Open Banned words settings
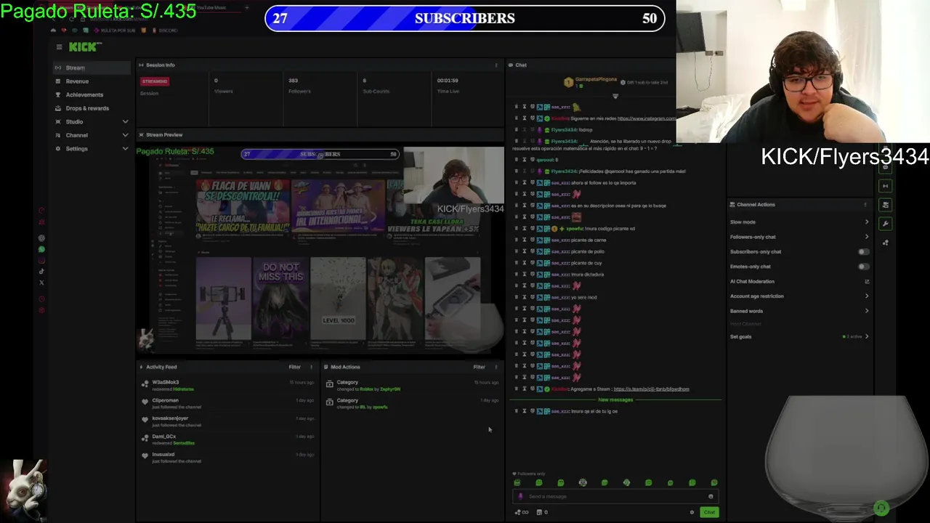The height and width of the screenshot is (523, 930). coord(799,311)
